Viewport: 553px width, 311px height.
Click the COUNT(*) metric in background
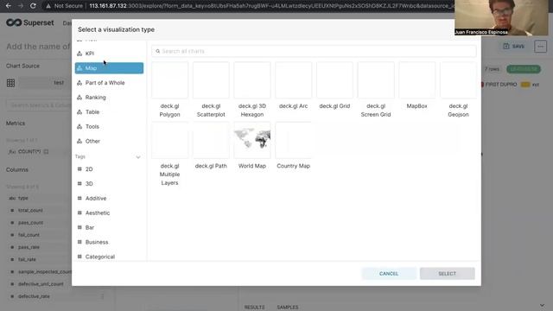point(29,152)
